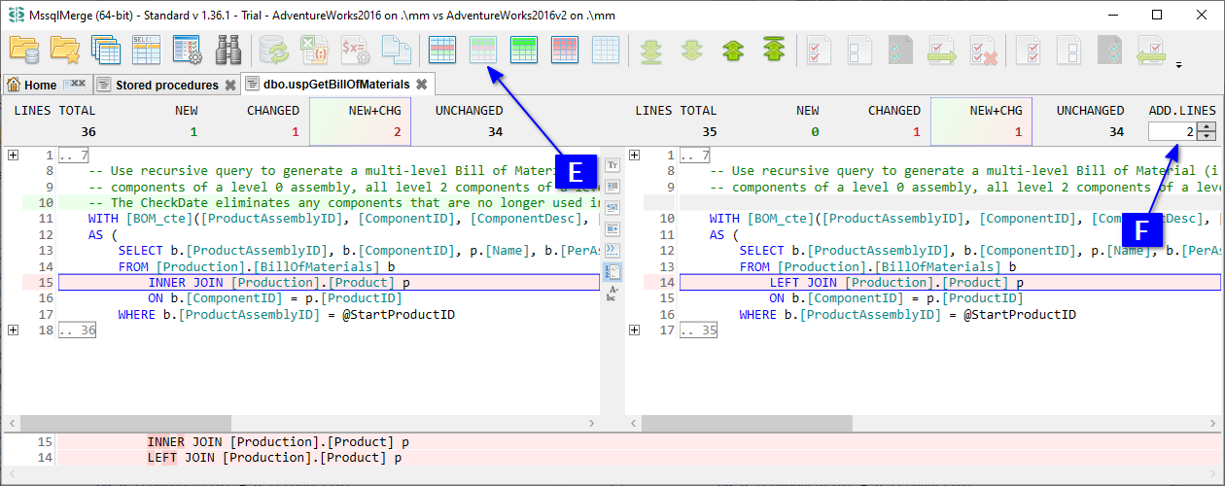Click merge right-to-left green arrow icon
This screenshot has width=1225, height=486.
click(1152, 50)
